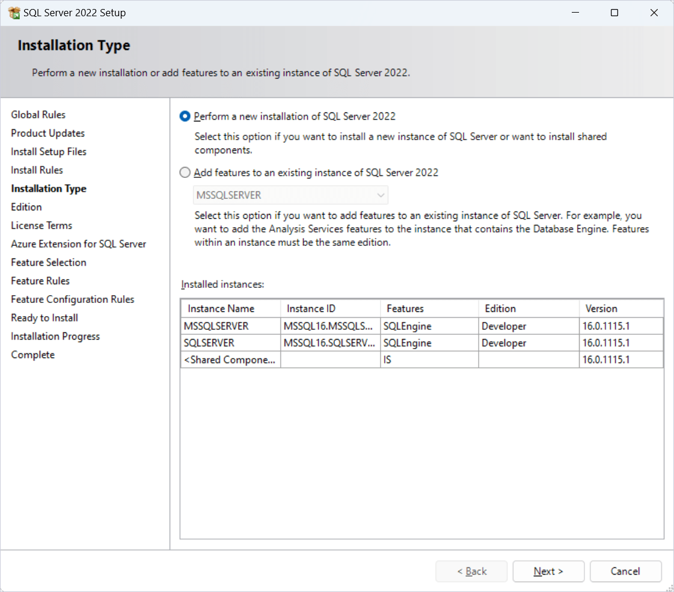Select Shared Components row name cell
Viewport: 674px width, 592px height.
tap(231, 359)
